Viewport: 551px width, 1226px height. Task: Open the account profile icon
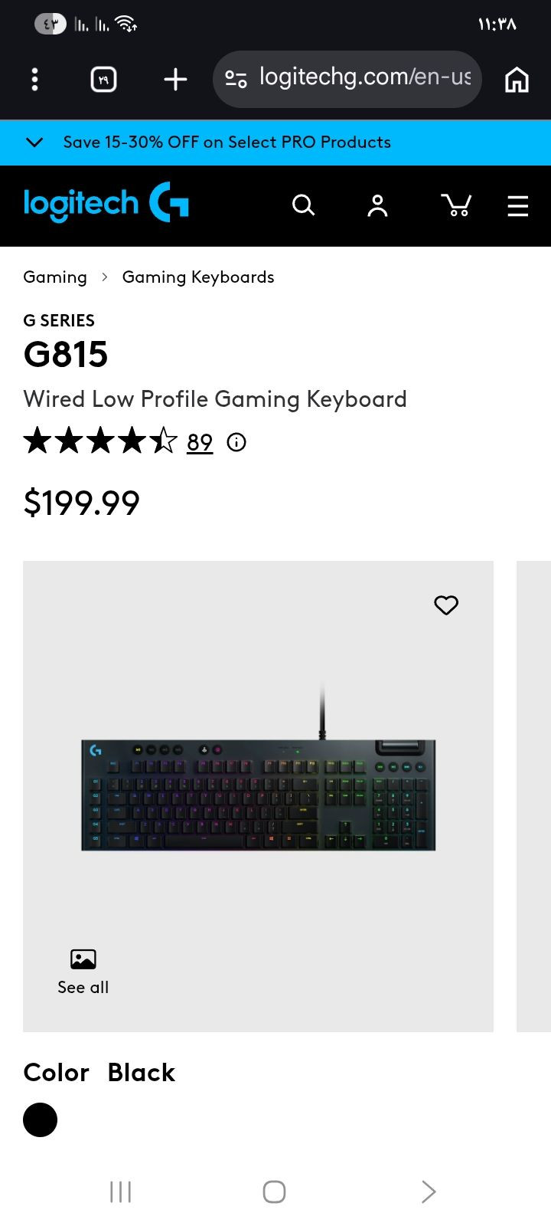(377, 205)
